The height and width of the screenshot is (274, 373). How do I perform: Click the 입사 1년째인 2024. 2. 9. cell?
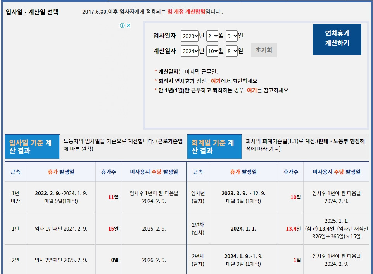pyautogui.click(x=61, y=229)
